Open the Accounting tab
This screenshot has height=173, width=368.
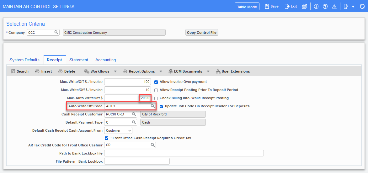point(105,60)
